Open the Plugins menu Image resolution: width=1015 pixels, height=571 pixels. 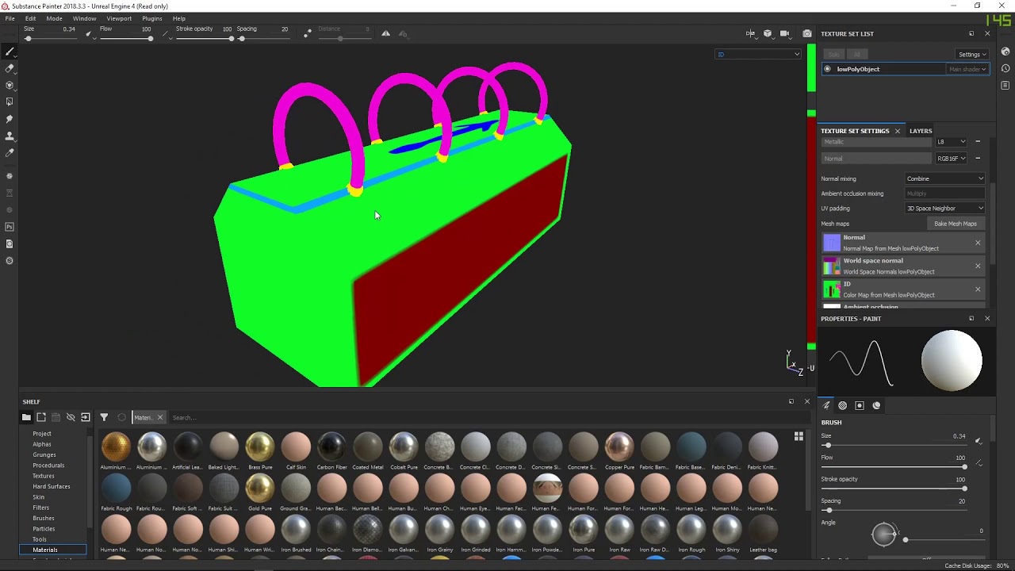click(152, 18)
